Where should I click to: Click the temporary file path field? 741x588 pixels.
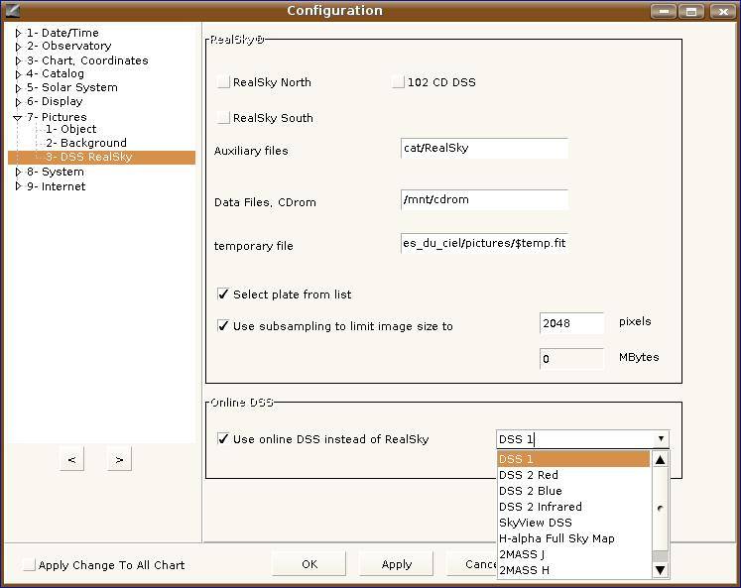pyautogui.click(x=484, y=243)
